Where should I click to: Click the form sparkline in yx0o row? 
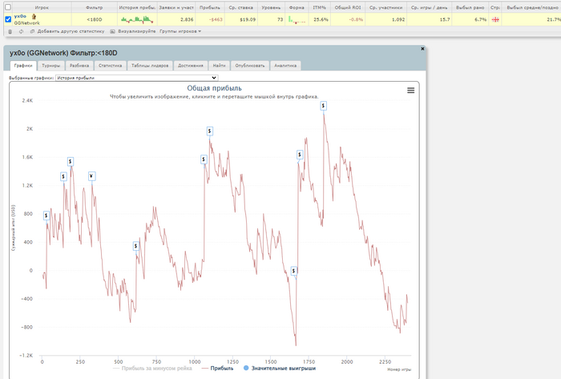(x=297, y=20)
